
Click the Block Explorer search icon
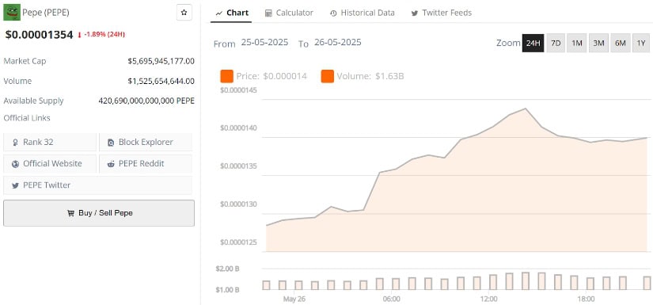coord(111,143)
